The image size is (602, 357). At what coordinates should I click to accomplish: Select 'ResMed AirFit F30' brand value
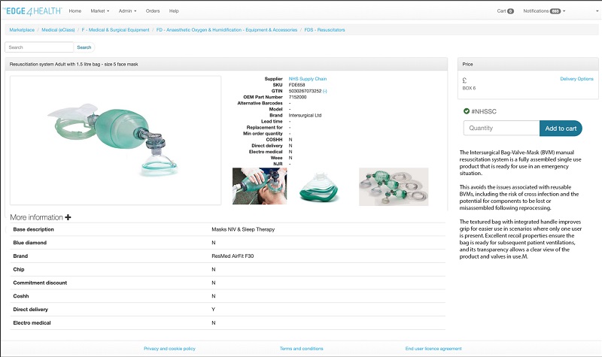[x=233, y=256]
